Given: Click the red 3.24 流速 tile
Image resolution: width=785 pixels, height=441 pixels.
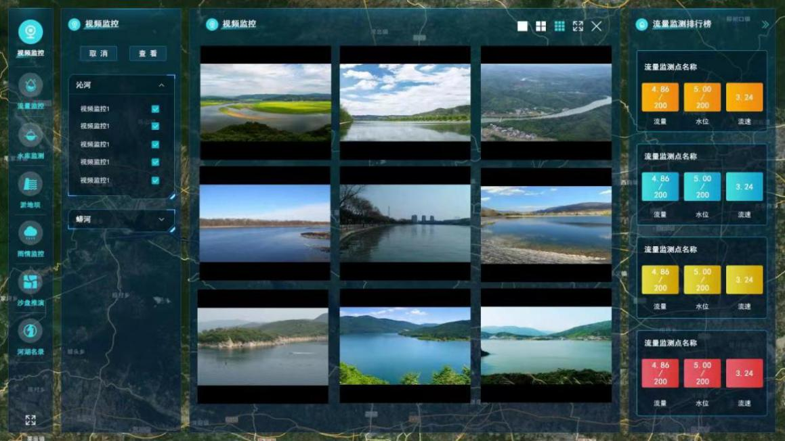Looking at the screenshot, I should click(744, 373).
